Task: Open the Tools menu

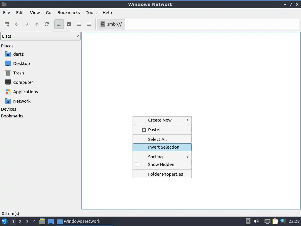Action: click(91, 13)
